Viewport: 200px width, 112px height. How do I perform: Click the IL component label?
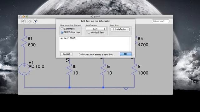pyautogui.click(x=74, y=67)
